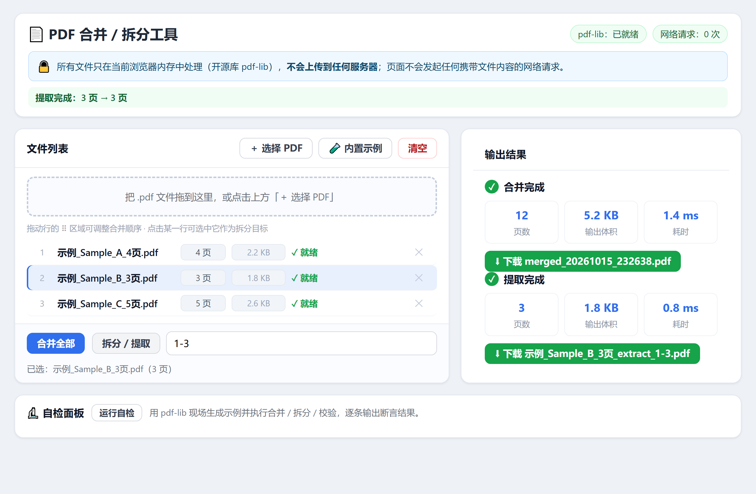Remove 示例_Sample_B_3页.pdf with its X icon

(x=419, y=278)
